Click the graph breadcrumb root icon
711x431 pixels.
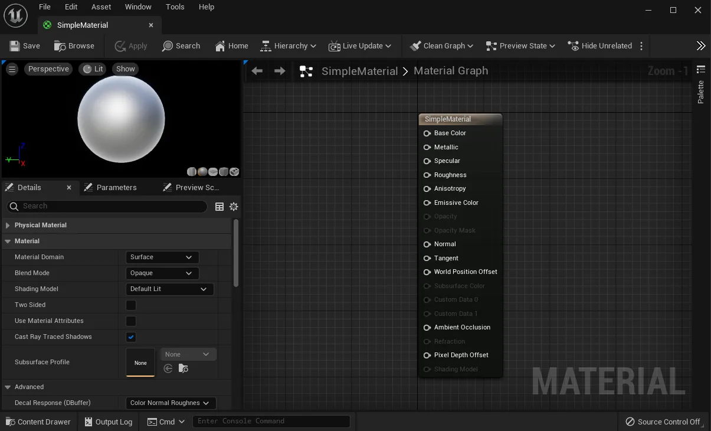point(306,71)
